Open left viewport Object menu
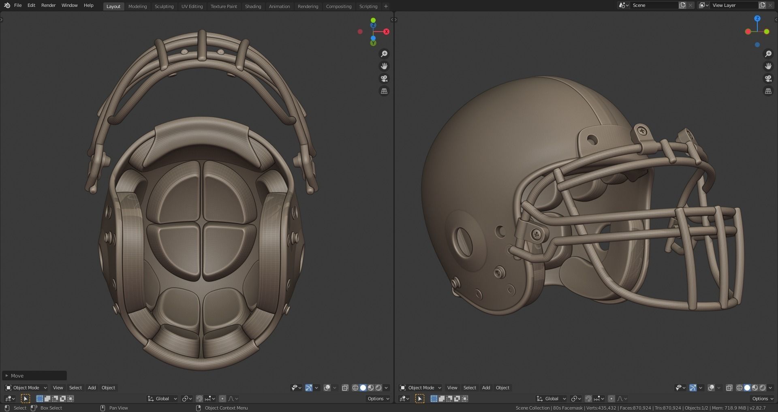 (108, 388)
